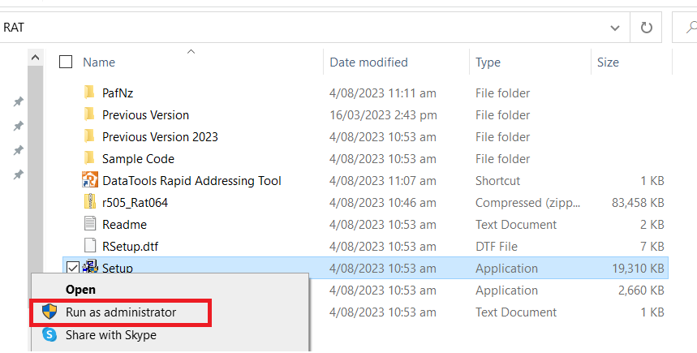
Task: Toggle the select-all checkbox in header
Action: pyautogui.click(x=66, y=62)
